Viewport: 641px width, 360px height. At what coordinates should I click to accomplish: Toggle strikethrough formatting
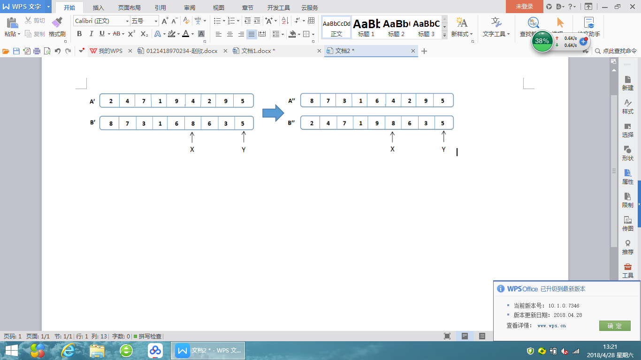116,34
